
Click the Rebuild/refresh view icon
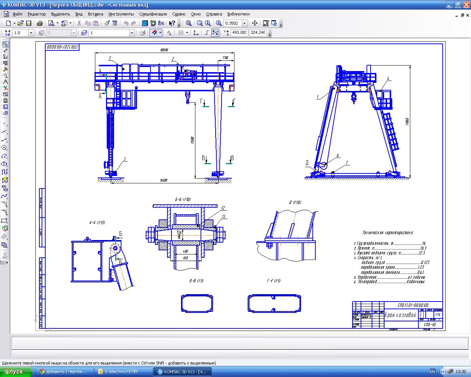pyautogui.click(x=274, y=23)
